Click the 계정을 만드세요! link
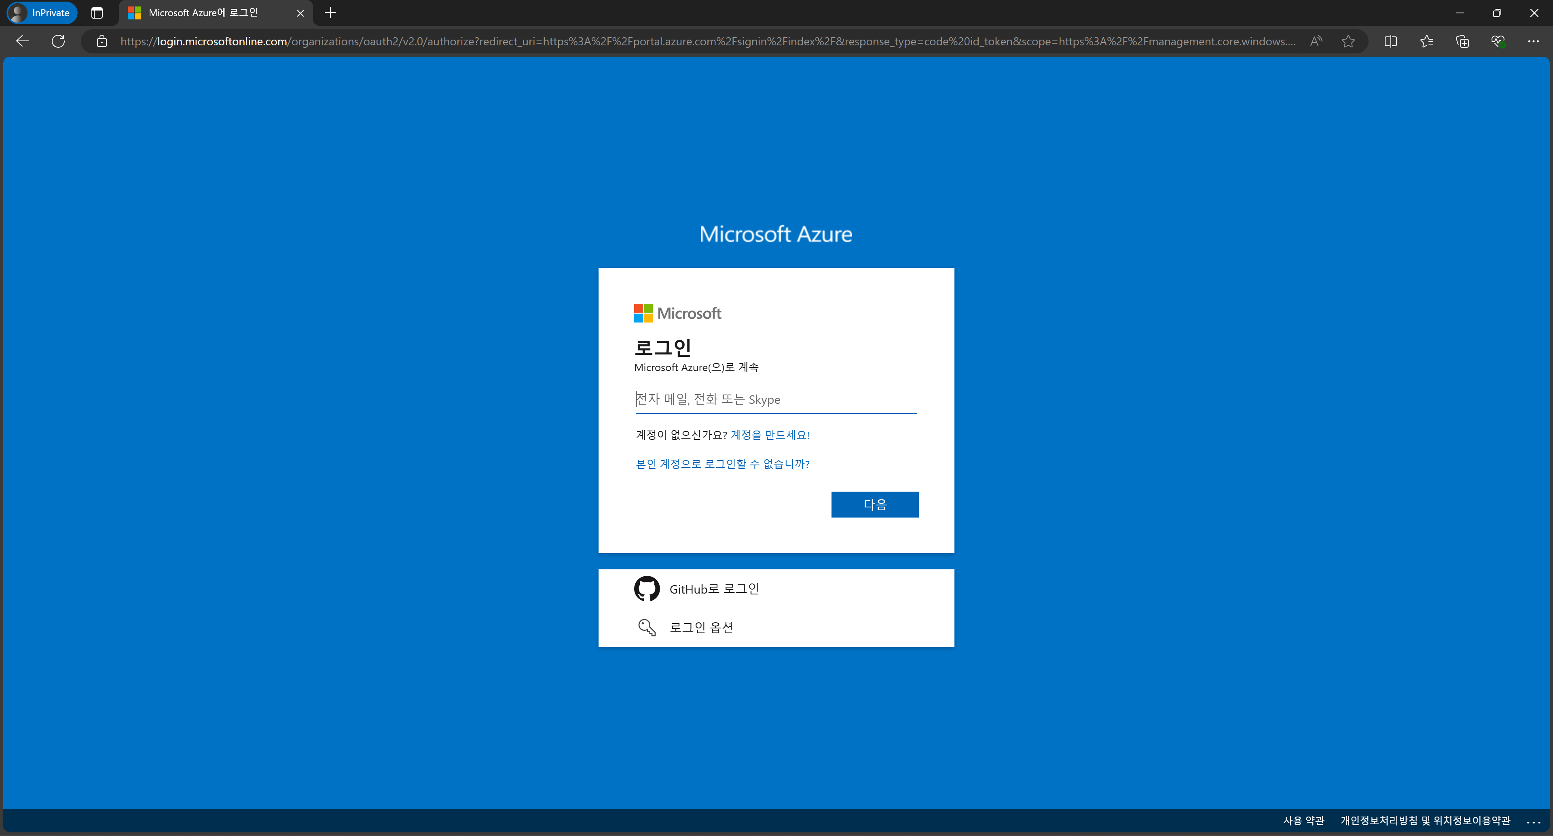Screen dimensions: 1553x836 [770, 435]
